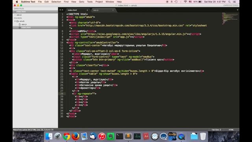The height and width of the screenshot is (142, 252).
Task: Click the battery status icon
Action: point(200,2)
